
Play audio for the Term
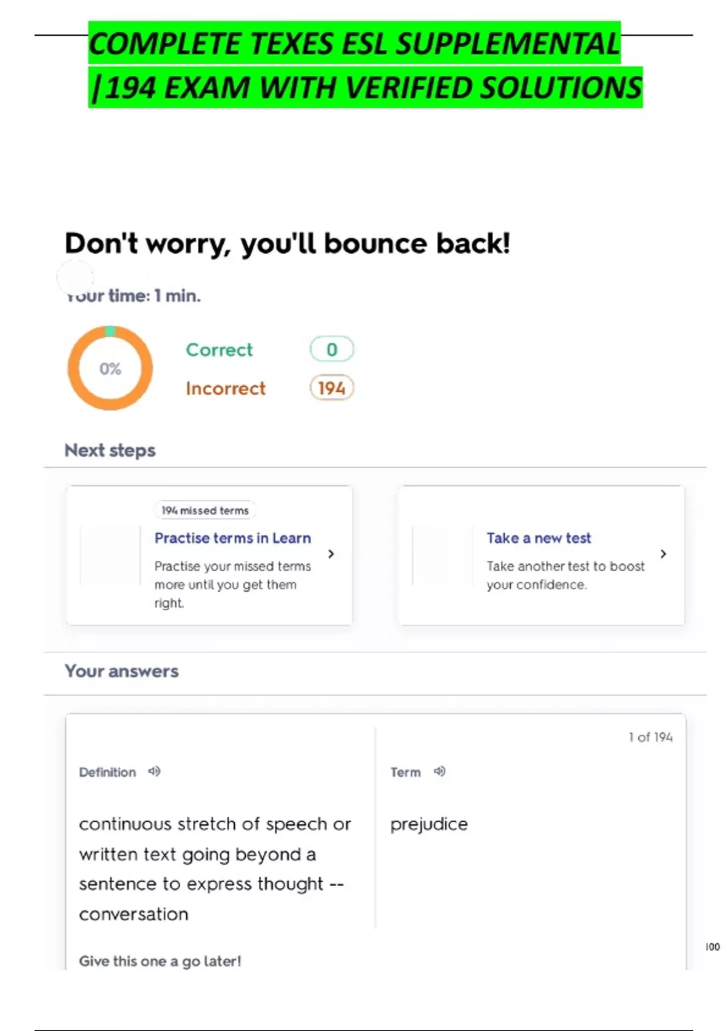click(440, 771)
